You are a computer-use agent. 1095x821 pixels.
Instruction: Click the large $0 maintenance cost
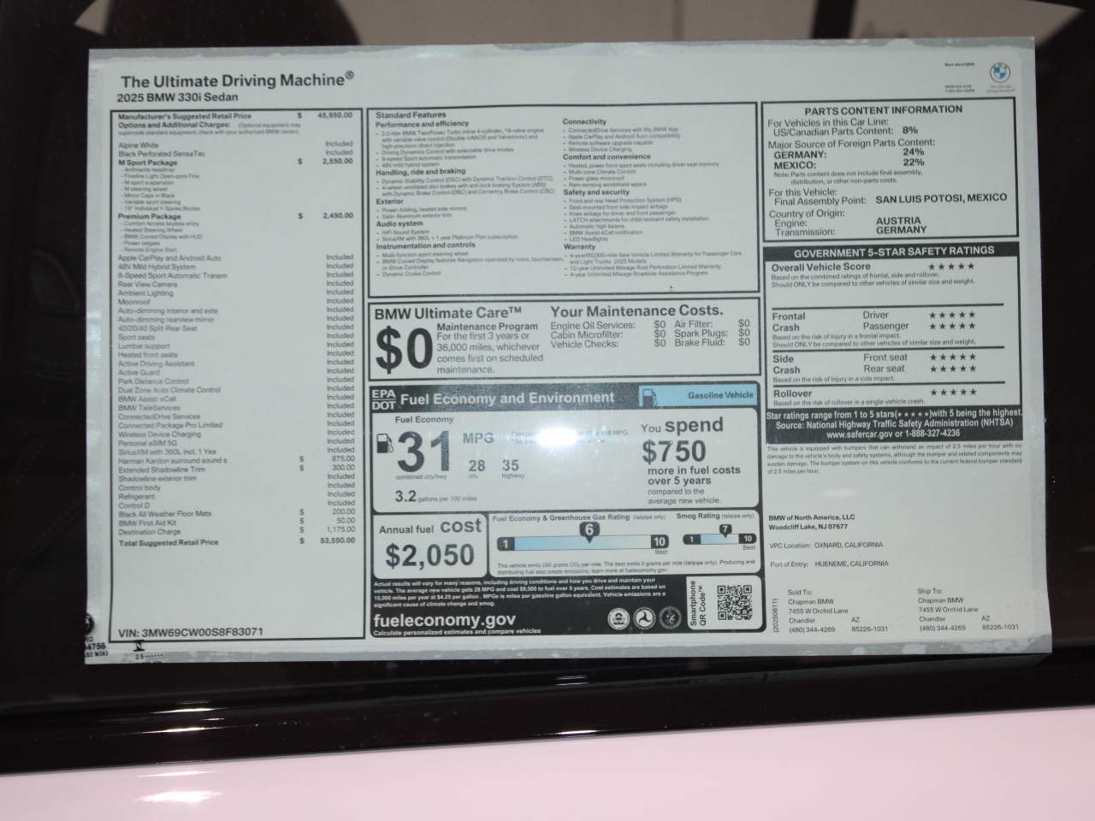coord(403,349)
